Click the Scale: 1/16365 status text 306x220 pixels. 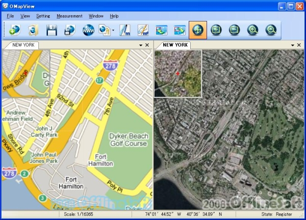79,214
